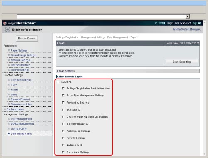Tick the Box Settings checkbox
This screenshot has height=158, width=208.
[63, 110]
